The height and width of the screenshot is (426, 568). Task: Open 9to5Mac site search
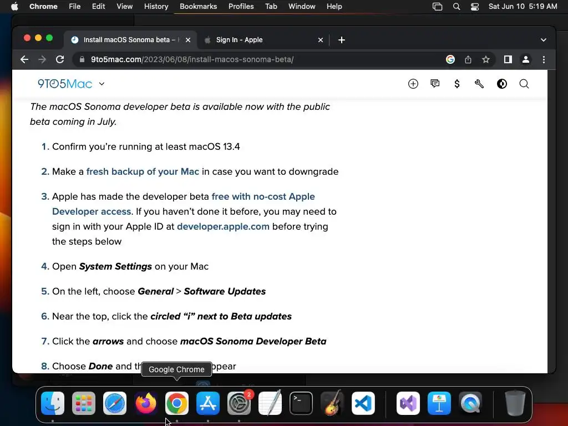point(524,84)
